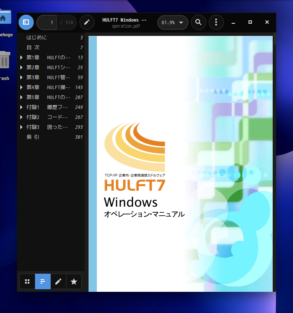
Task: Select 第5章 HULFTの… outline row
Action: coord(51,97)
